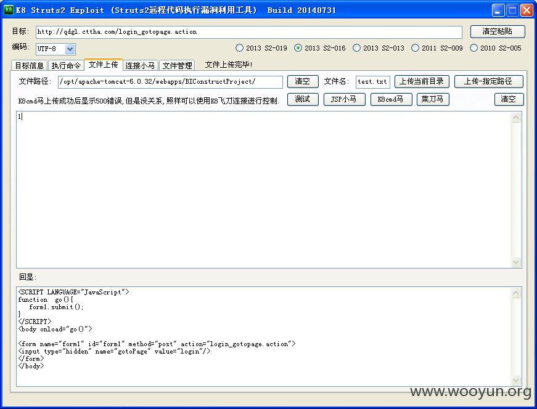
Task: Click the 上传当前目录 button
Action: 422,81
